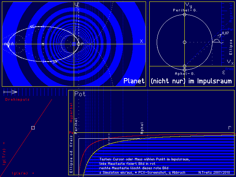The height and width of the screenshot is (177, 236).
Task: Click the 'Perihel' label in the potential graph
Action: click(76, 125)
